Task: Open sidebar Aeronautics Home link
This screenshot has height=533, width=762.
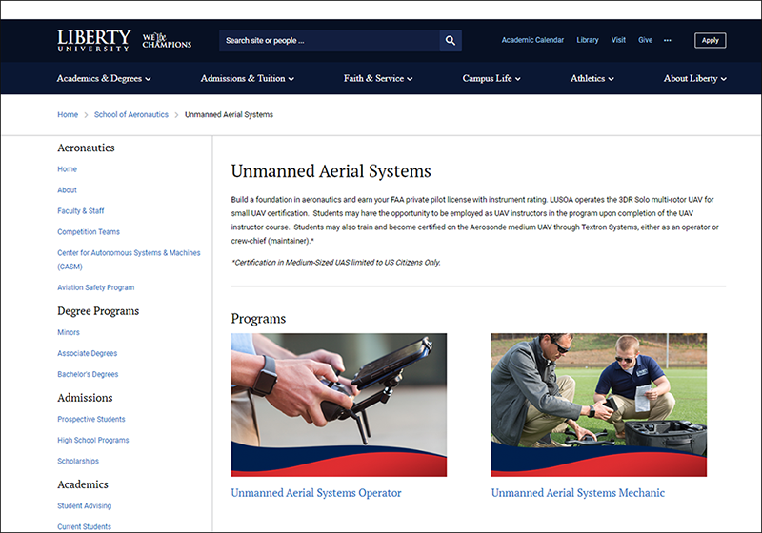Action: pos(67,169)
